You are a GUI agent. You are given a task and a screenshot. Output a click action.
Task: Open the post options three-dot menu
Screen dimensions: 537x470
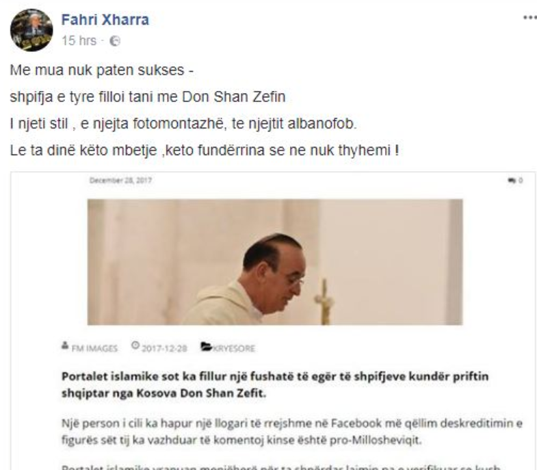click(529, 18)
